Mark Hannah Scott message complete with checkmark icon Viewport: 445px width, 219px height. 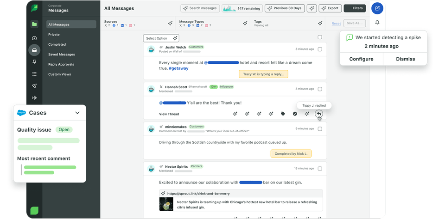pyautogui.click(x=295, y=114)
